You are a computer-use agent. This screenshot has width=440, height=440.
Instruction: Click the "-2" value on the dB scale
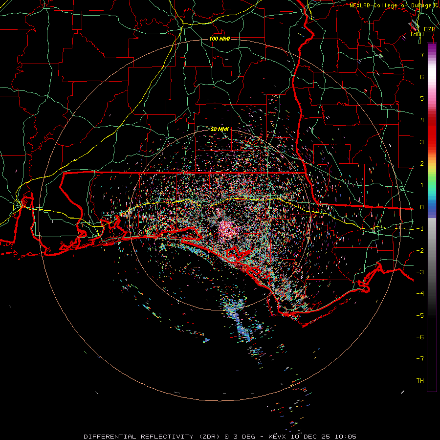point(420,251)
